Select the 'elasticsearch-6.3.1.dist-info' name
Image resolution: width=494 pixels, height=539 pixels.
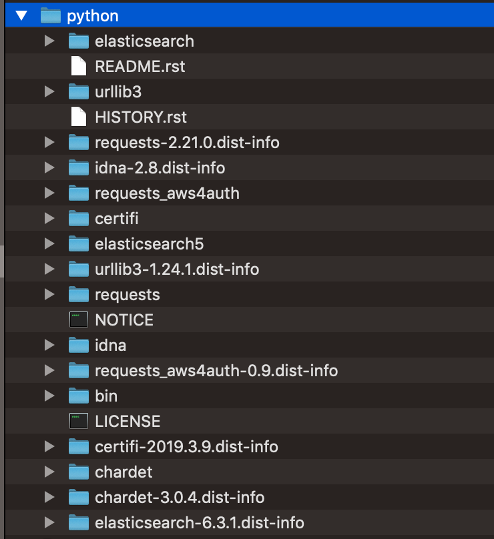200,523
